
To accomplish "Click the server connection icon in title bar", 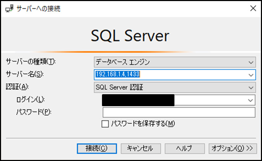I will [x=9, y=8].
